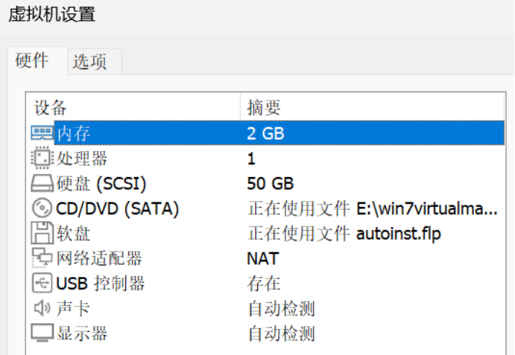Switch to the 选项 (Options) tab
Viewport: 515px width, 355px height.
89,63
